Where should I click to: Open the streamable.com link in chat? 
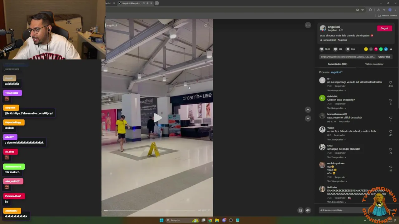[x=33, y=113]
